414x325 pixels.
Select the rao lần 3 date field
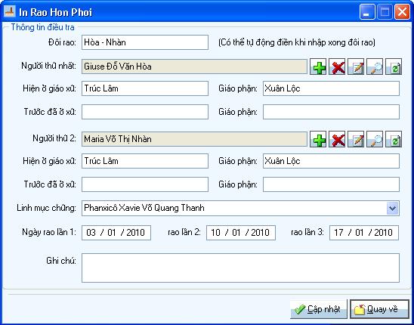pyautogui.click(x=364, y=233)
